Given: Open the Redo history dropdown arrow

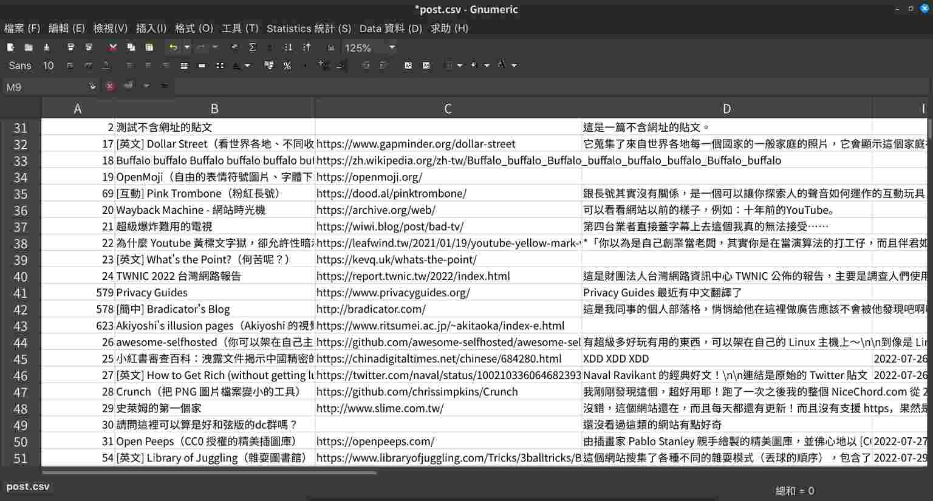Looking at the screenshot, I should tap(215, 47).
